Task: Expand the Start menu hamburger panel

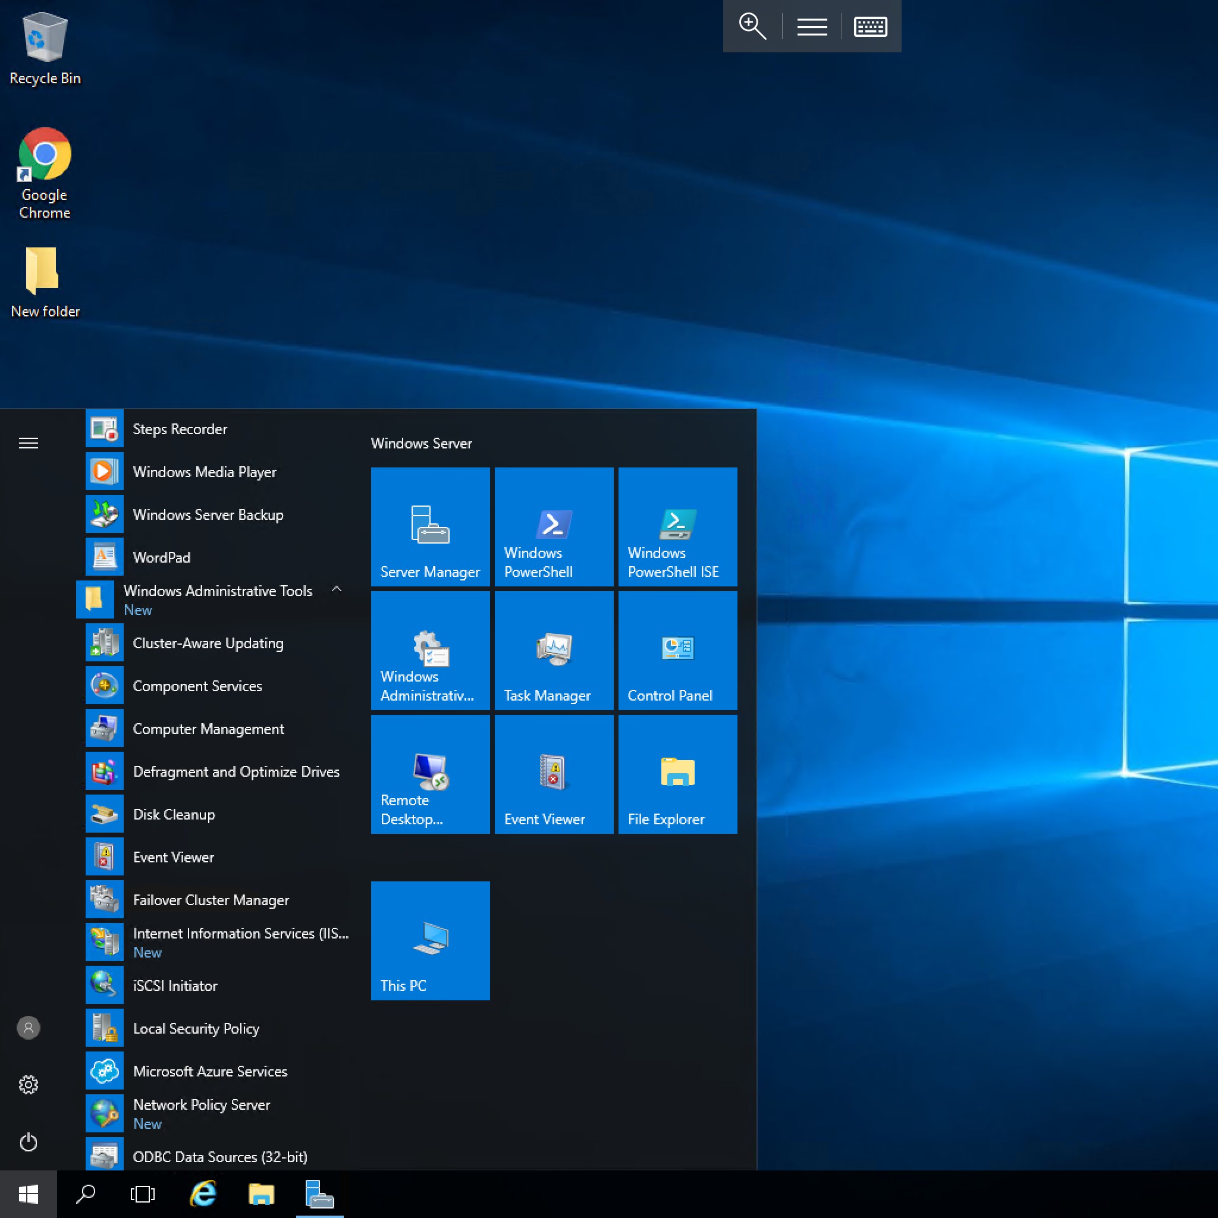Action: click(29, 443)
